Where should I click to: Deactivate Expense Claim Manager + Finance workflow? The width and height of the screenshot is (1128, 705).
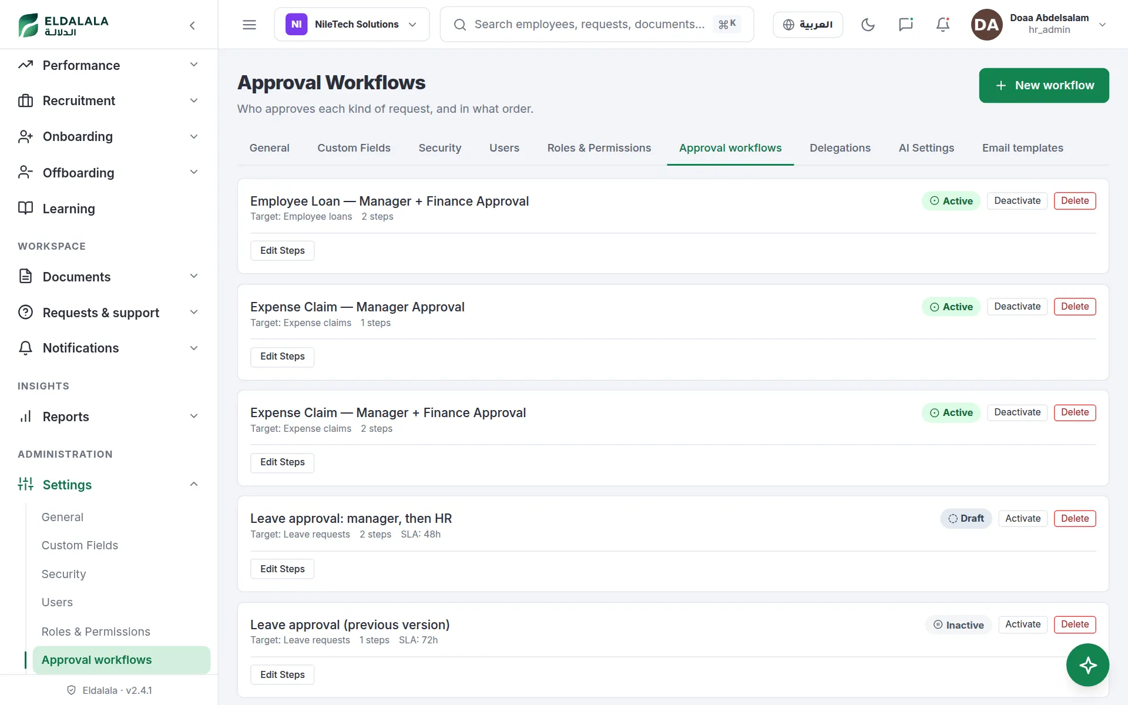coord(1017,412)
